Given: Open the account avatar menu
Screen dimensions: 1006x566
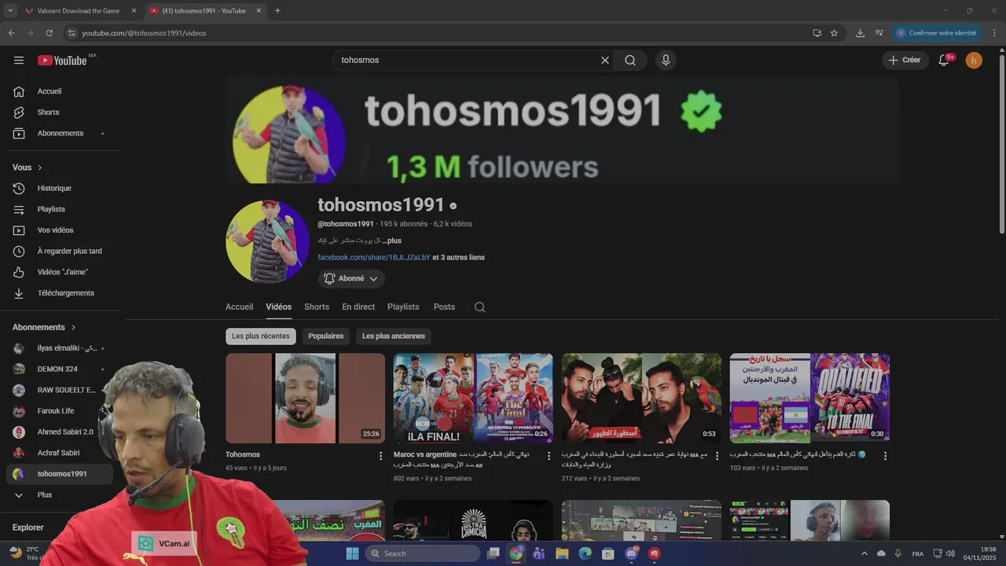Looking at the screenshot, I should [974, 61].
